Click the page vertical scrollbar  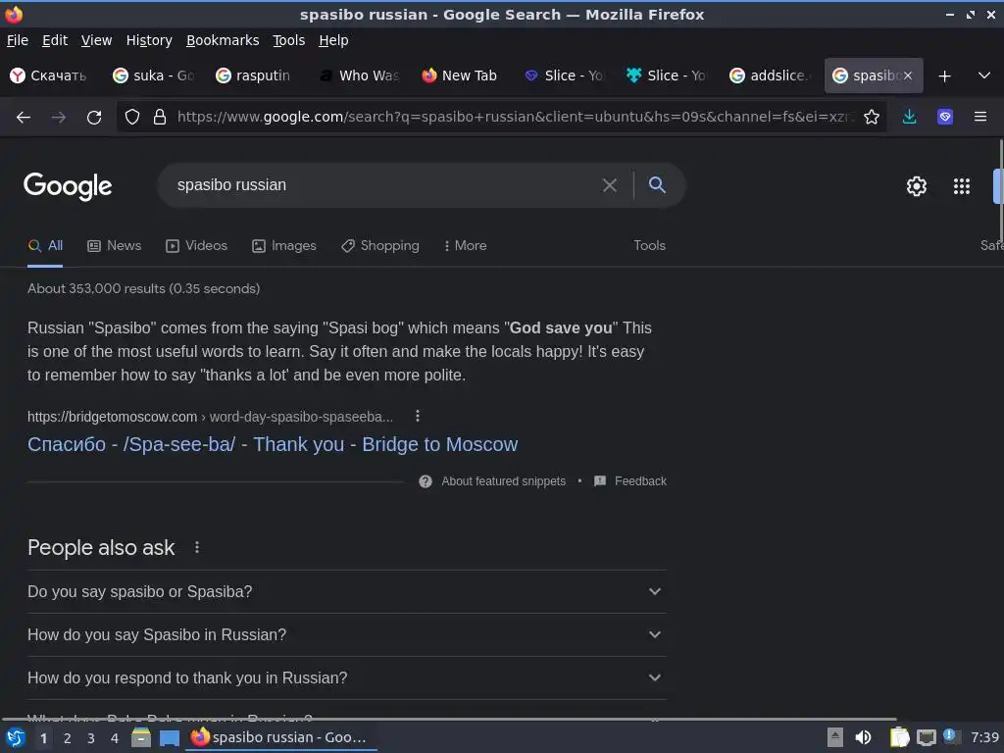click(1000, 192)
